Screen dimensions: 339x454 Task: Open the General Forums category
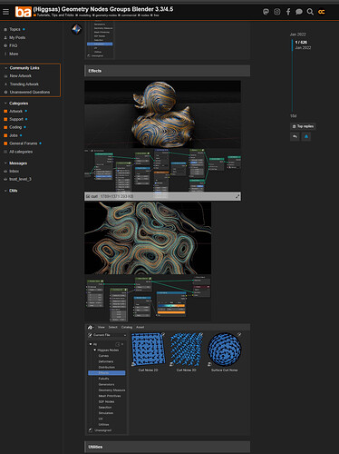point(23,143)
